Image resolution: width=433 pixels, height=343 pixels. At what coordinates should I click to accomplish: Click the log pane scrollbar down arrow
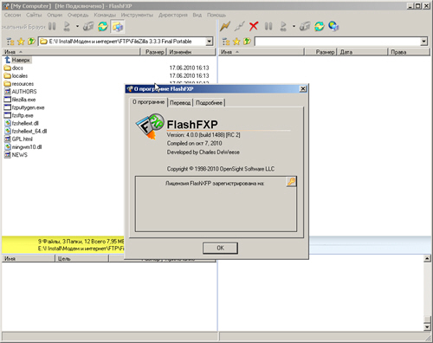coord(427,327)
